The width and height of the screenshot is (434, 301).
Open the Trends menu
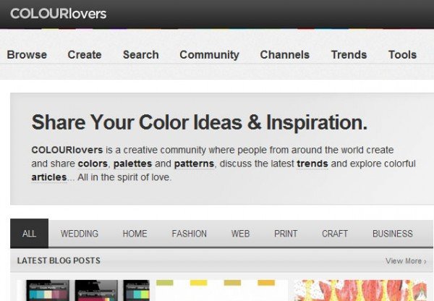click(349, 54)
